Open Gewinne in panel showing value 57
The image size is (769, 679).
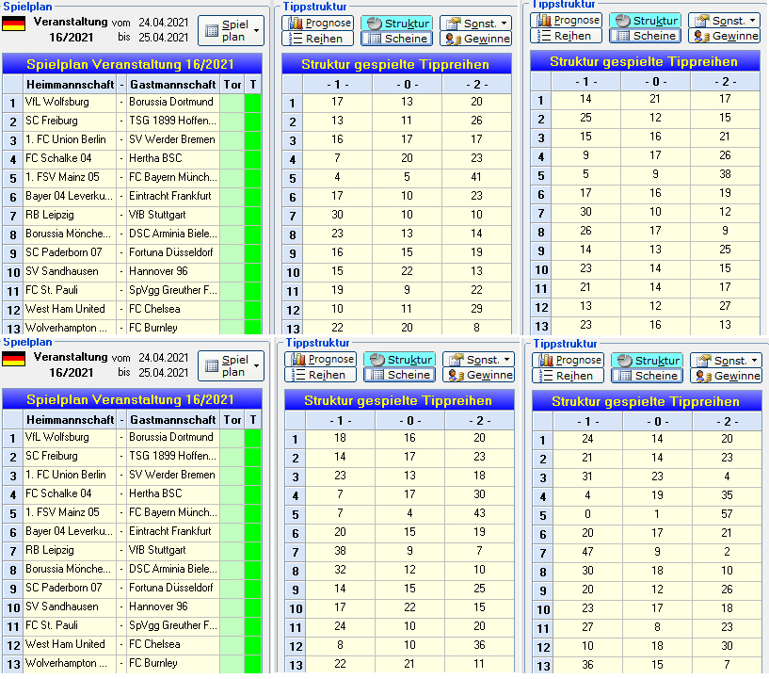[x=726, y=376]
